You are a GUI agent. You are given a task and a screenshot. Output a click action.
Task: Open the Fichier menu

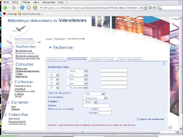pos(6,2)
